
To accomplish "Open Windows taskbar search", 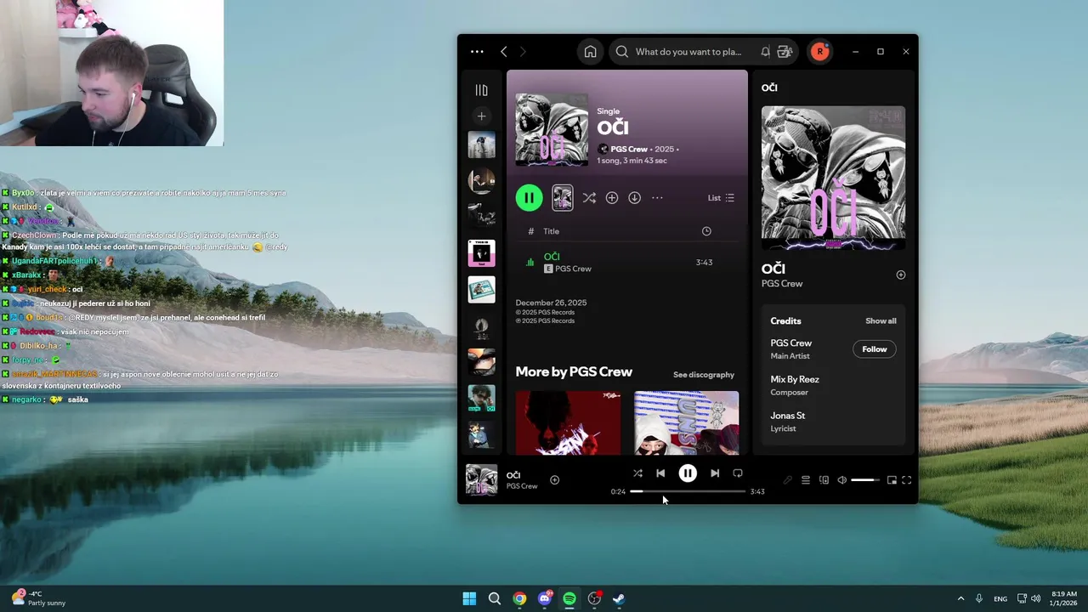I will coord(495,598).
